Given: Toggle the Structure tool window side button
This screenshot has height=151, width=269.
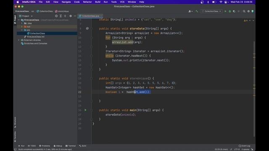Looking at the screenshot, I should [x=15, y=122].
